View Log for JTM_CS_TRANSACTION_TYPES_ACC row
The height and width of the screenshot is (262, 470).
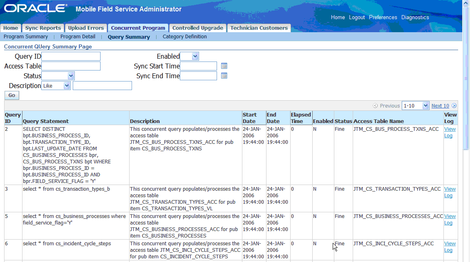[450, 192]
